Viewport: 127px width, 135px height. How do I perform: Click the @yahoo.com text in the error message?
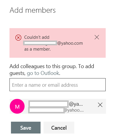click(70, 43)
